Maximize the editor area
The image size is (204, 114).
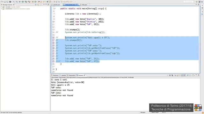coord(199,4)
